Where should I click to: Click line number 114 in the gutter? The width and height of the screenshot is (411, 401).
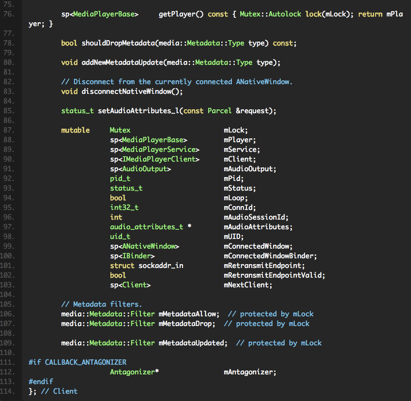pos(11,391)
